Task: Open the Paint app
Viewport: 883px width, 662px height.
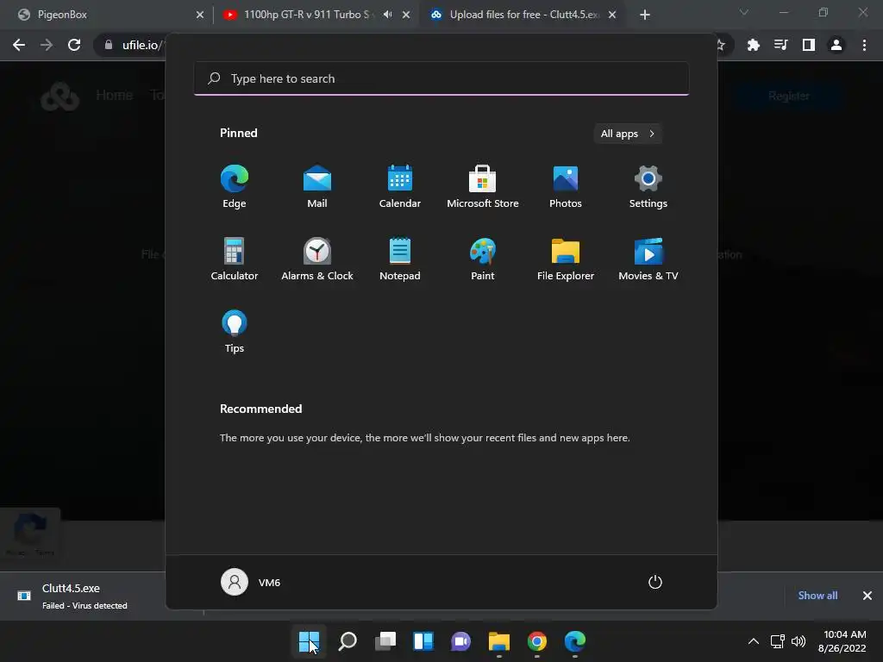Action: point(483,259)
